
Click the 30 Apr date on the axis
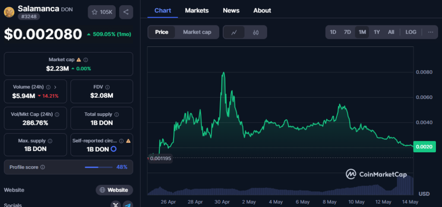(222, 202)
